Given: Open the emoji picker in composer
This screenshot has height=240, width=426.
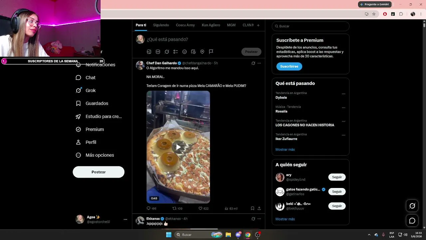Looking at the screenshot, I should pyautogui.click(x=184, y=52).
